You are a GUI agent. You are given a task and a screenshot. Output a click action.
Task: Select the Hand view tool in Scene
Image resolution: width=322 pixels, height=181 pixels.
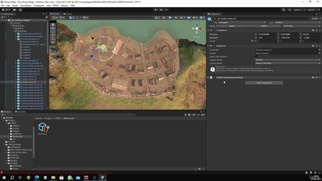click(53, 25)
